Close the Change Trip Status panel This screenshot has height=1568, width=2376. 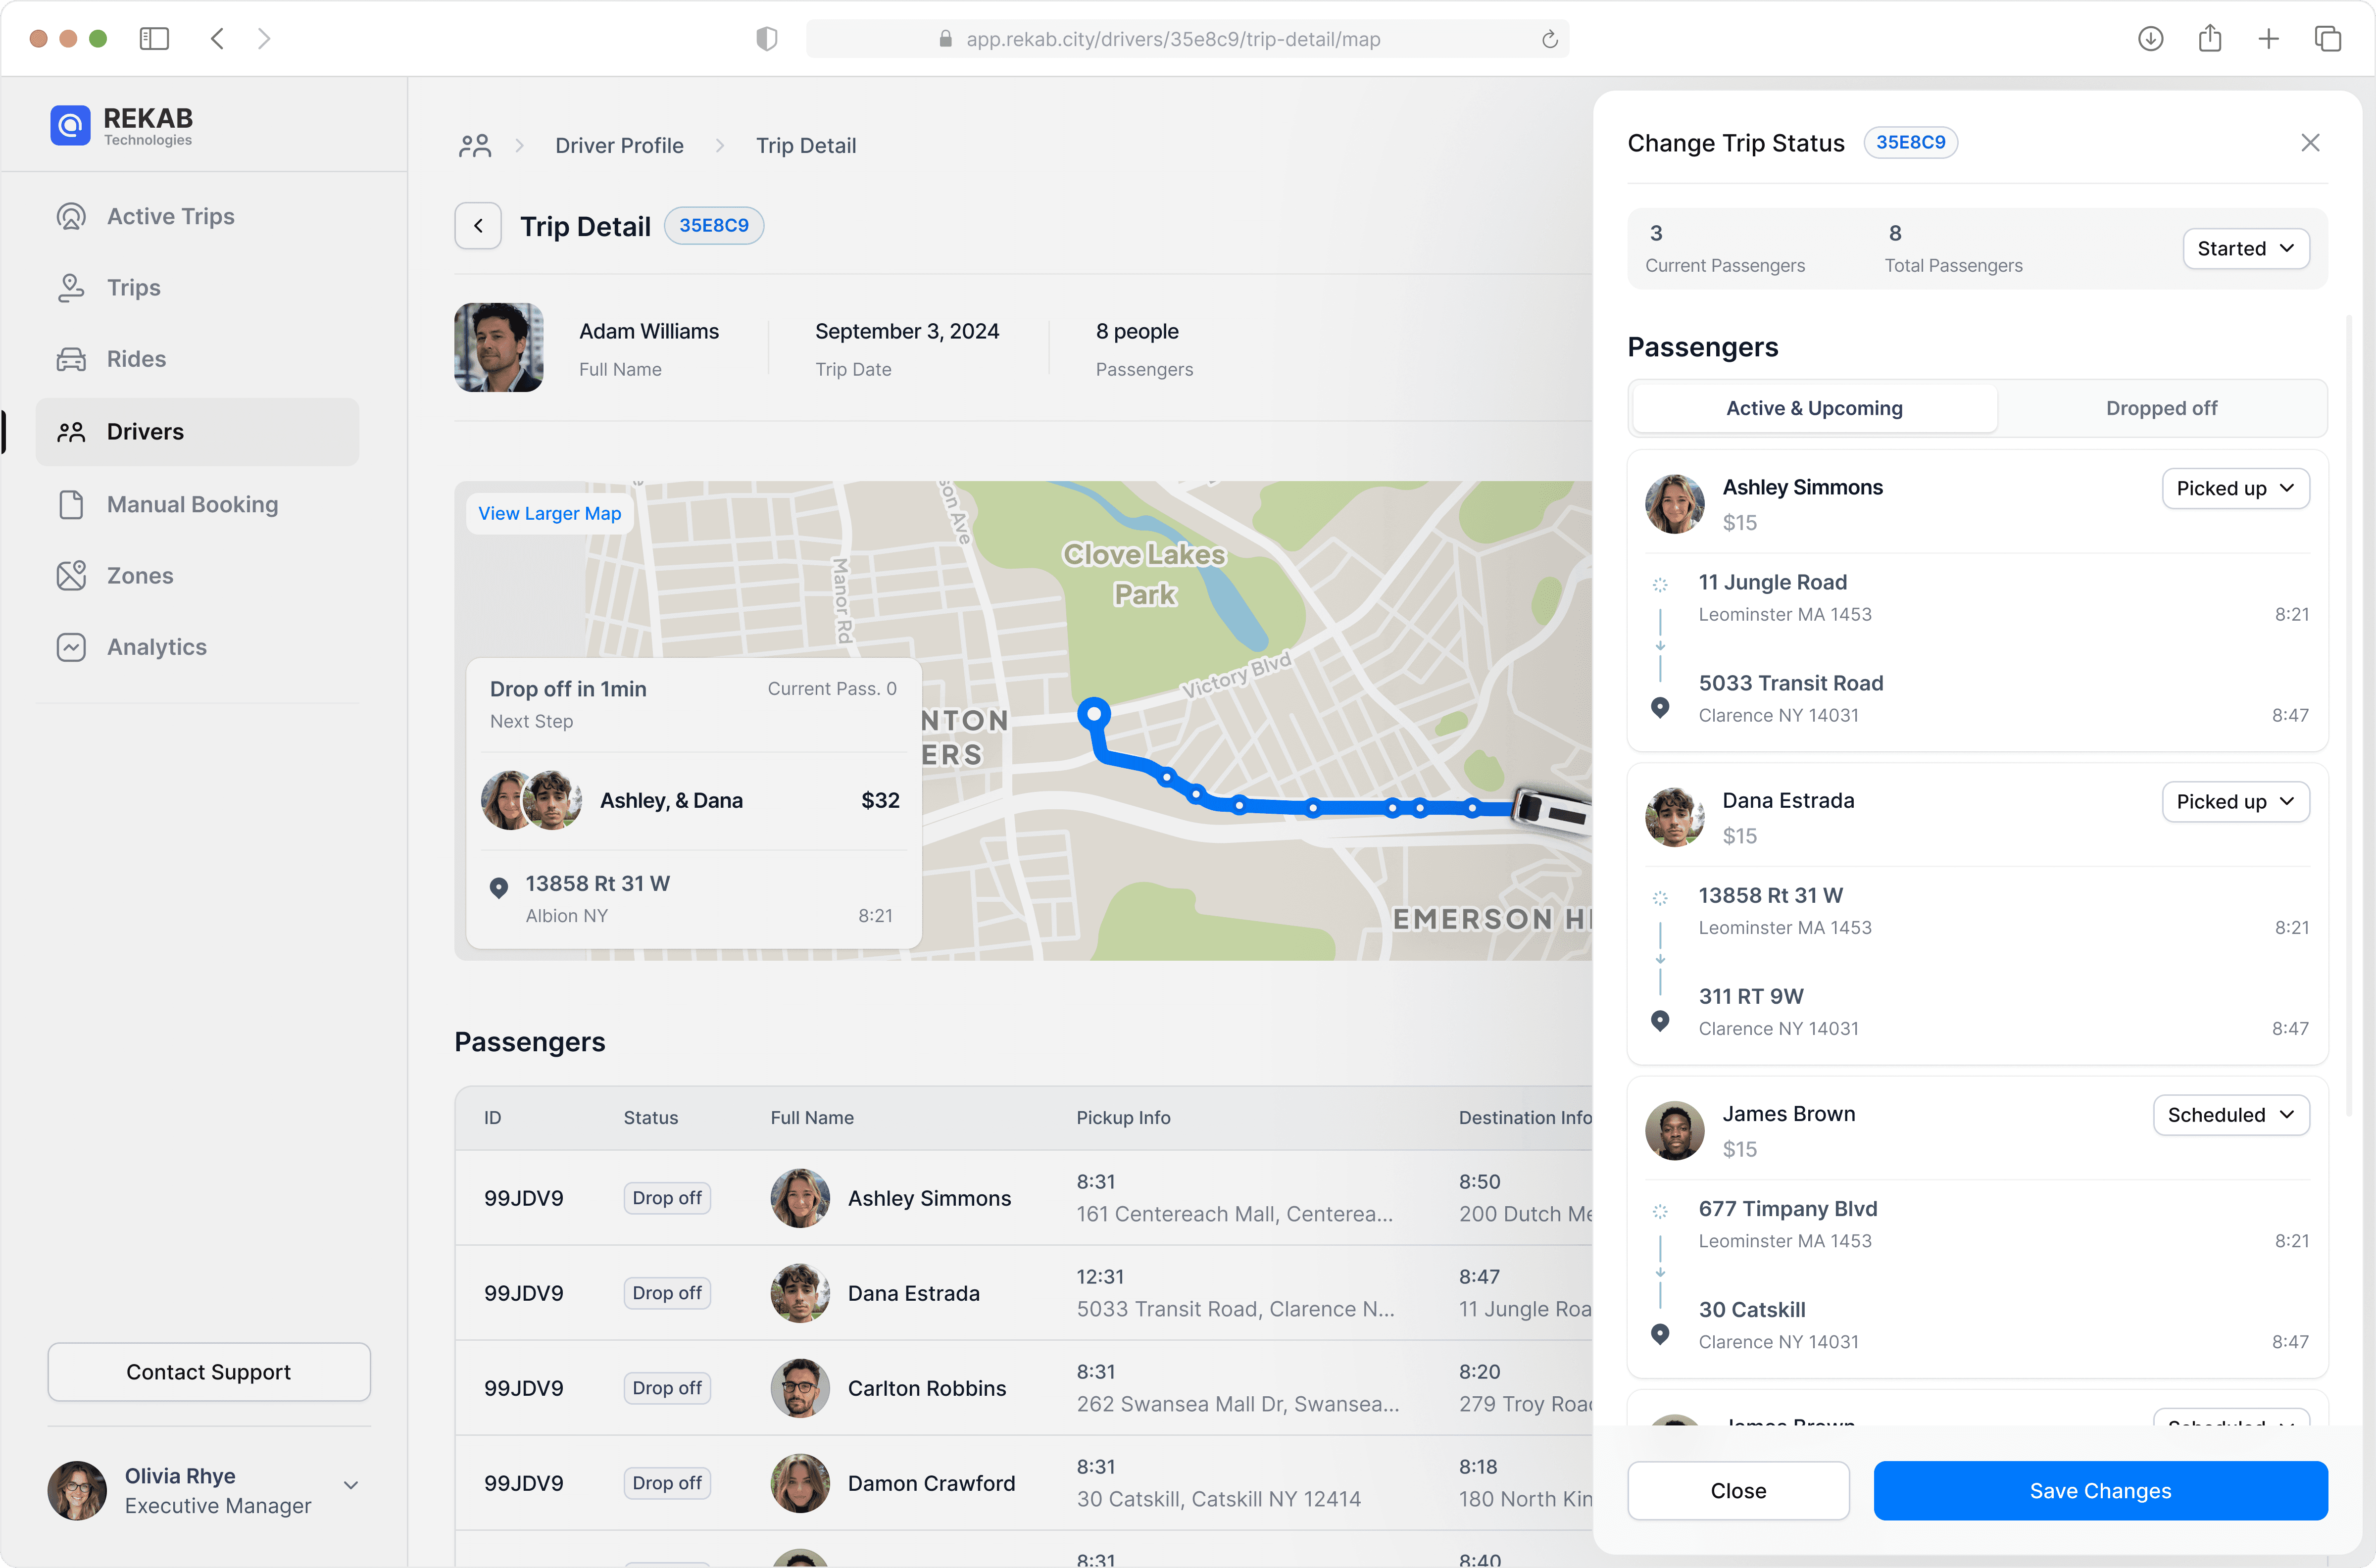[2310, 143]
